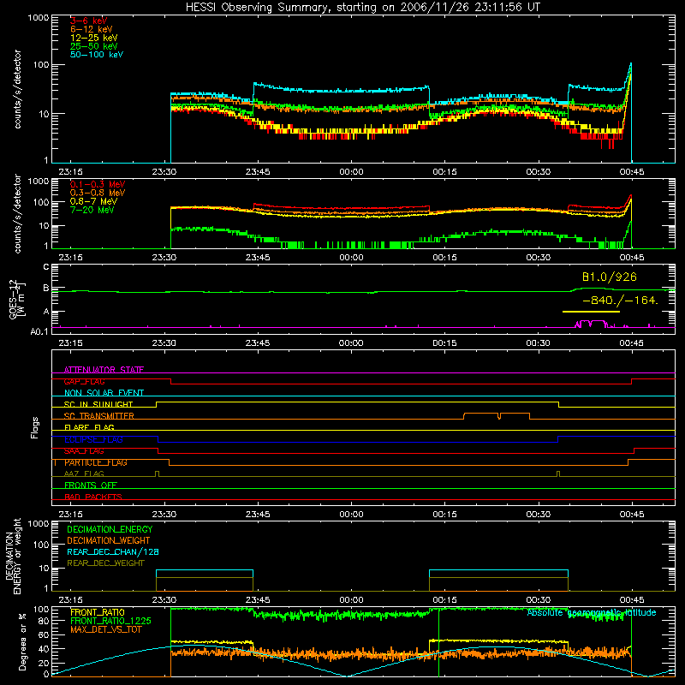The width and height of the screenshot is (685, 685).
Task: Click counts/s/detector axis title of MeV panel
Action: pyautogui.click(x=17, y=213)
